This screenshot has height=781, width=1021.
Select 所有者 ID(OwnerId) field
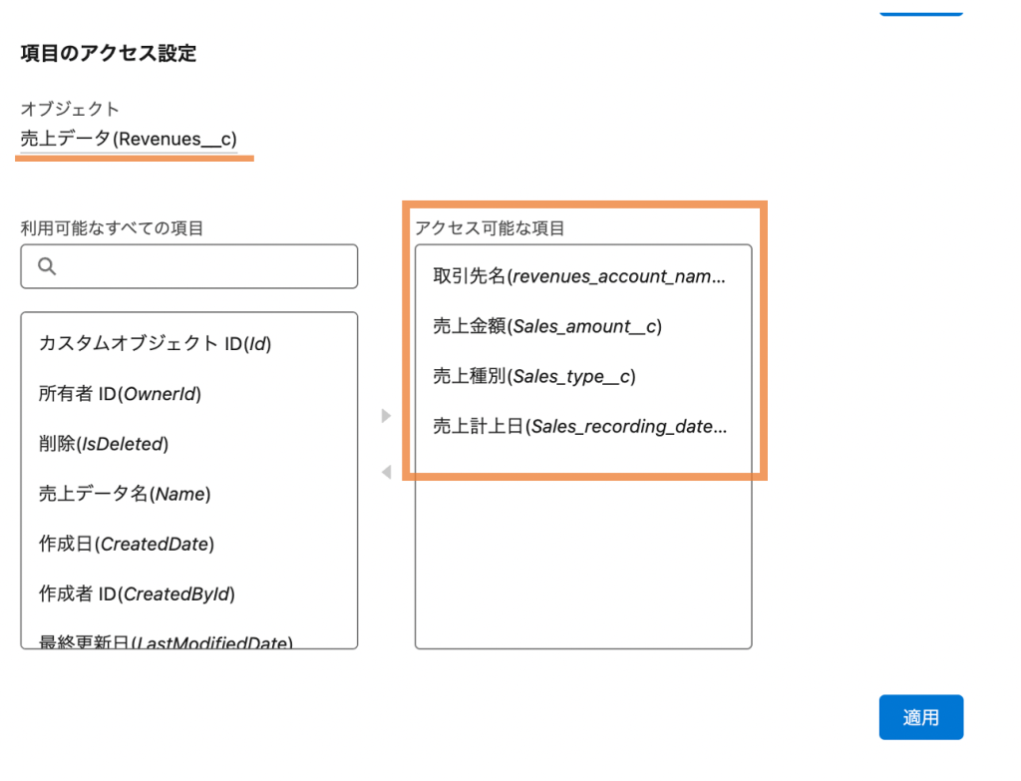188,393
